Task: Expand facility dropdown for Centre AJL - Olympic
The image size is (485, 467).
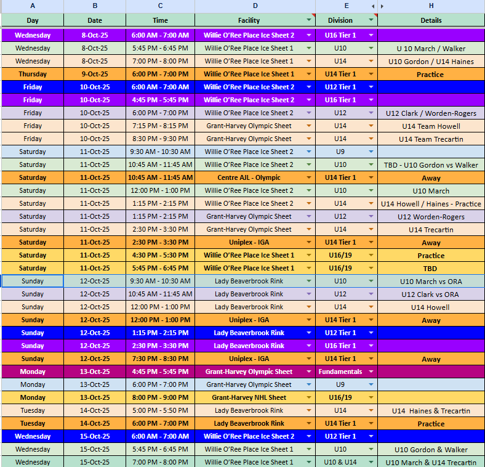Action: point(309,177)
